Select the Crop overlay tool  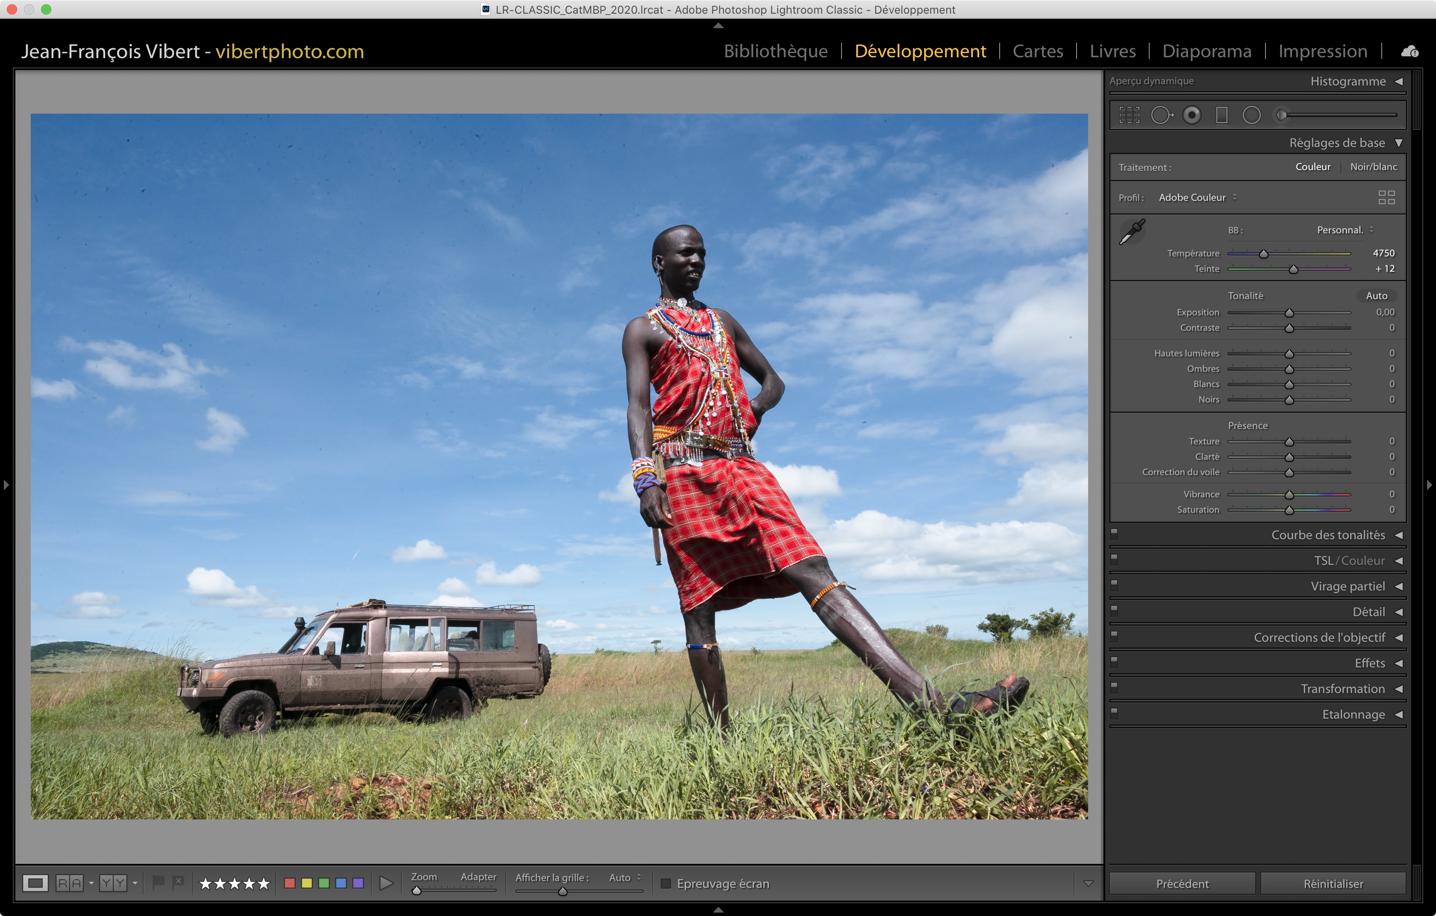pyautogui.click(x=1129, y=115)
